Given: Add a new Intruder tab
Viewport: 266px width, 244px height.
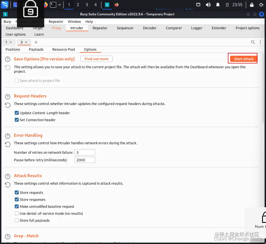Looking at the screenshot, I should 36,42.
